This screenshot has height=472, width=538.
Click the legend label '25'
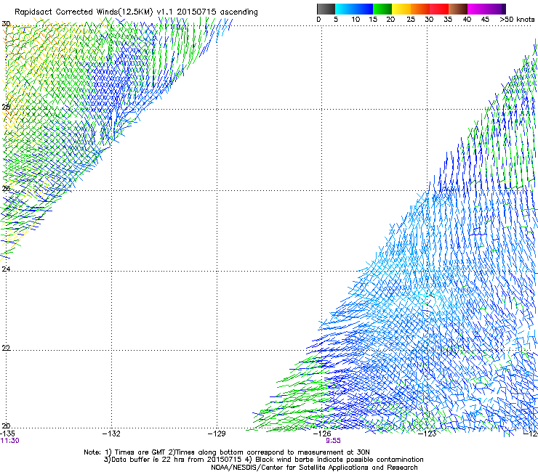[411, 20]
